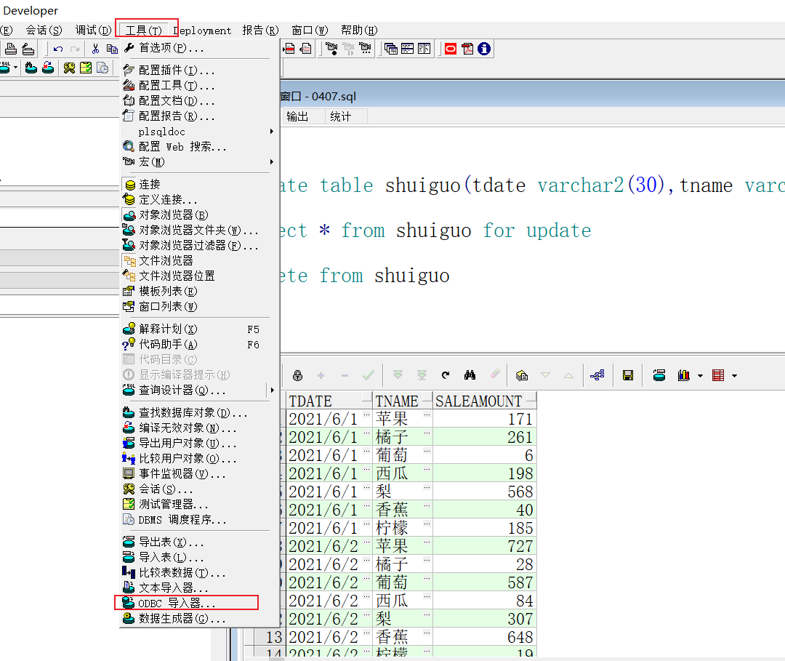
Task: Click the TNAME column header
Action: tap(403, 401)
